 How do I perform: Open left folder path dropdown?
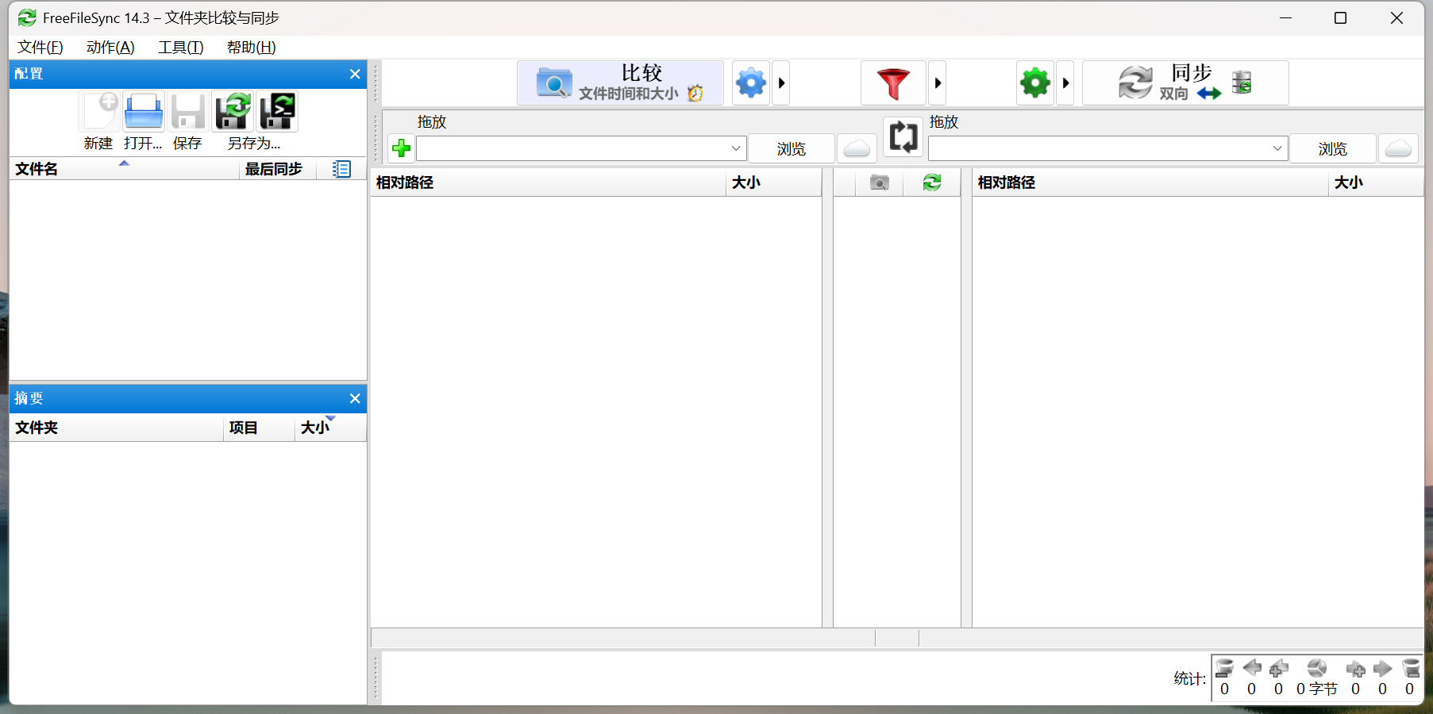tap(736, 148)
